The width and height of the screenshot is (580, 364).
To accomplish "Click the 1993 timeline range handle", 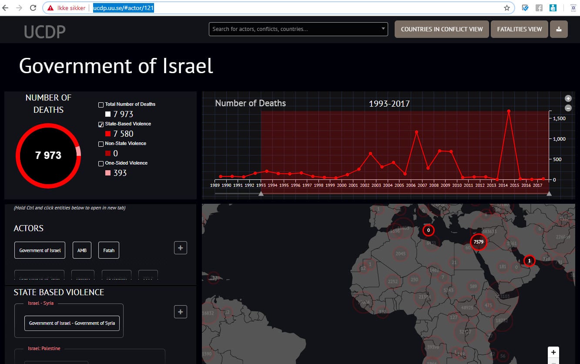I will pos(261,194).
